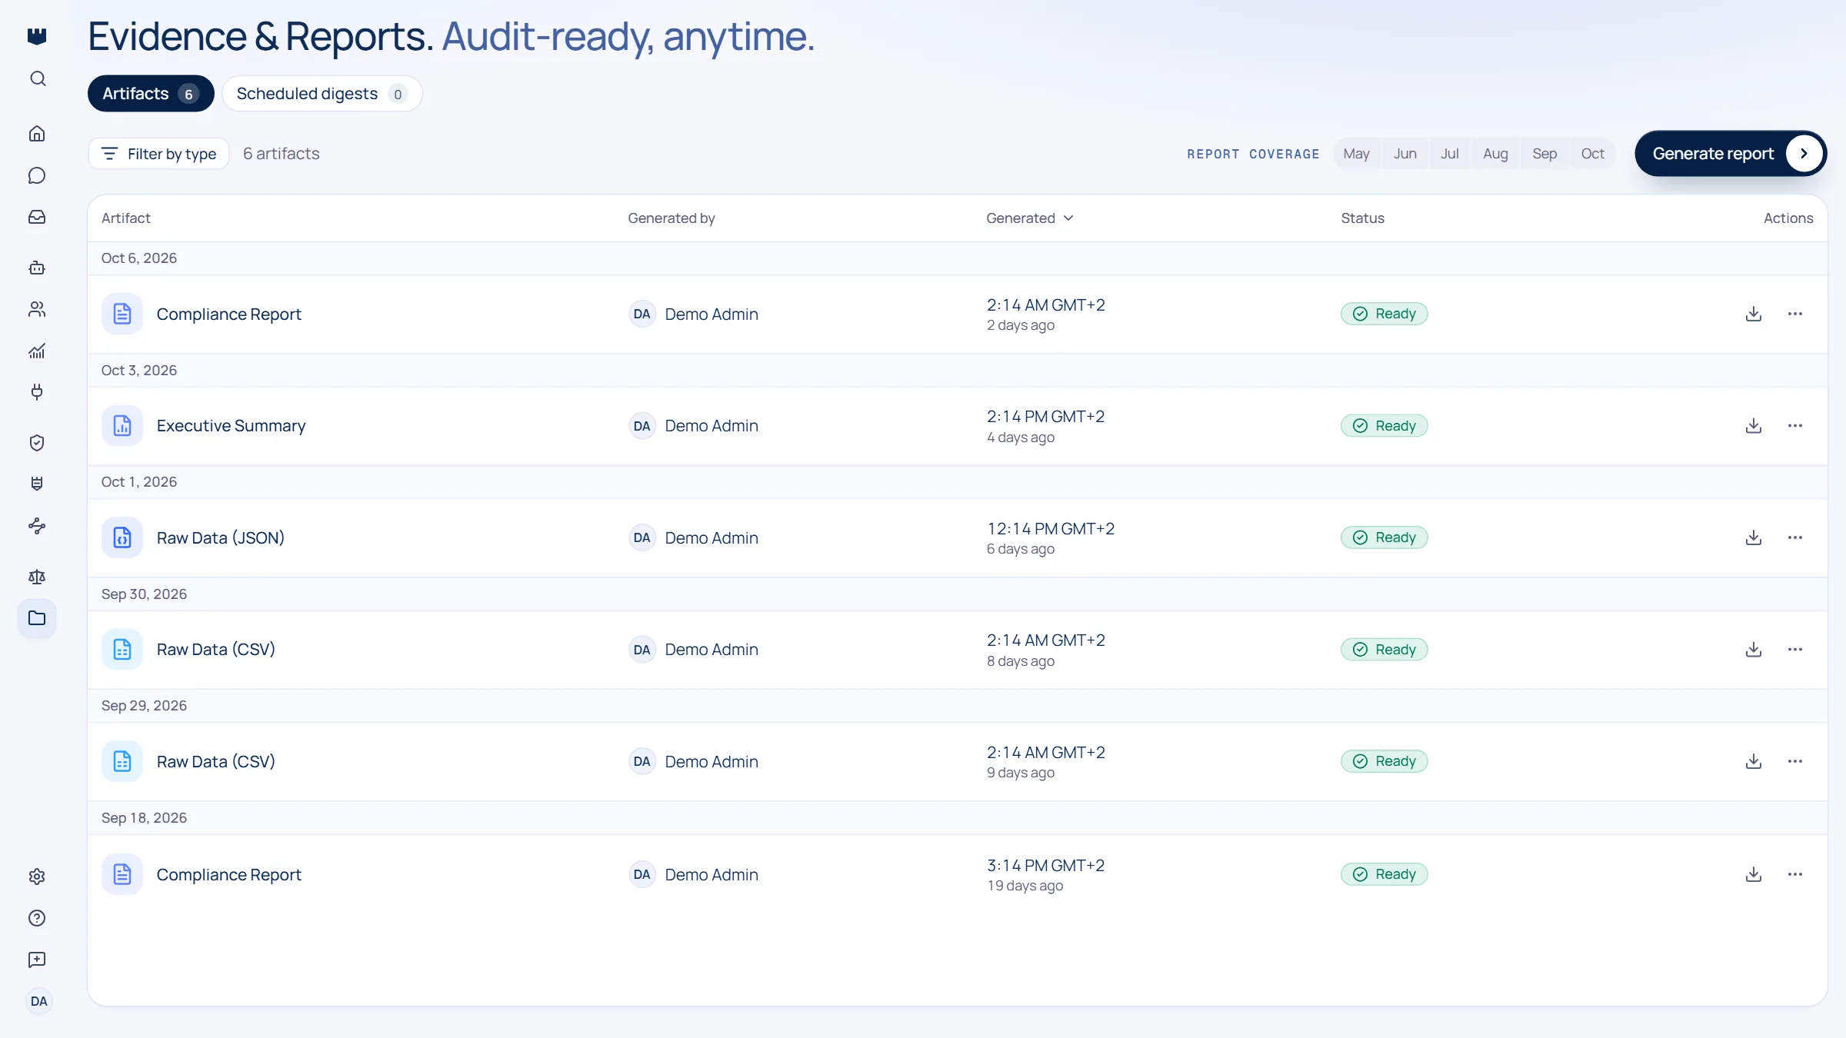Image resolution: width=1846 pixels, height=1038 pixels.
Task: Open the people/users icon in sidebar
Action: pyautogui.click(x=37, y=309)
